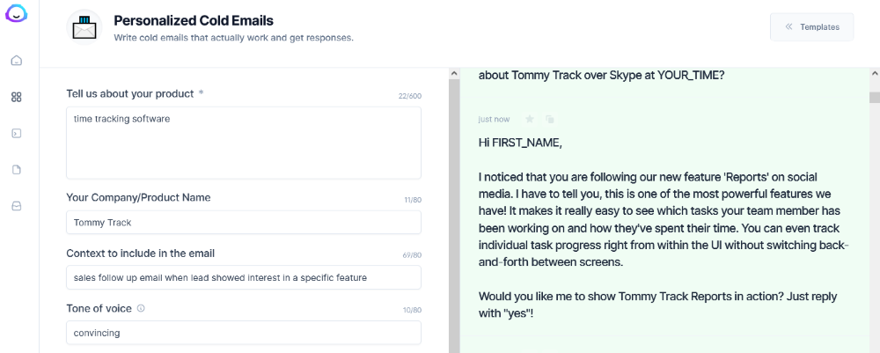Click the Company/Product Name field
Image resolution: width=880 pixels, height=353 pixels.
(244, 222)
